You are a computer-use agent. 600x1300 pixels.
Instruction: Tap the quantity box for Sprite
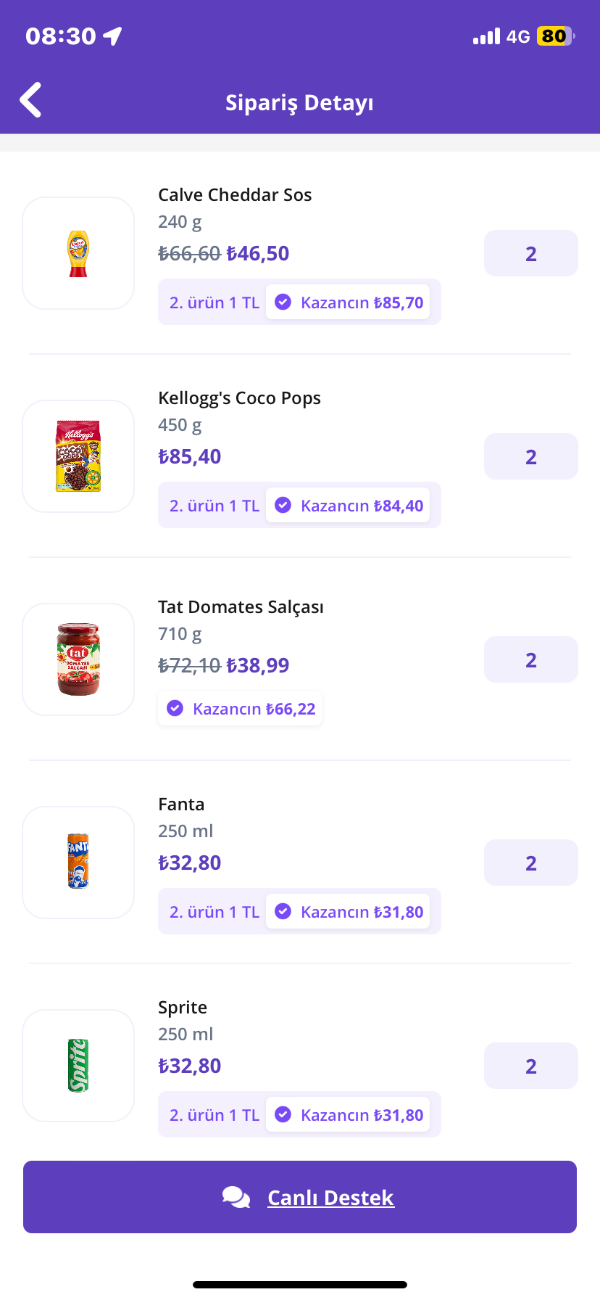click(531, 1066)
